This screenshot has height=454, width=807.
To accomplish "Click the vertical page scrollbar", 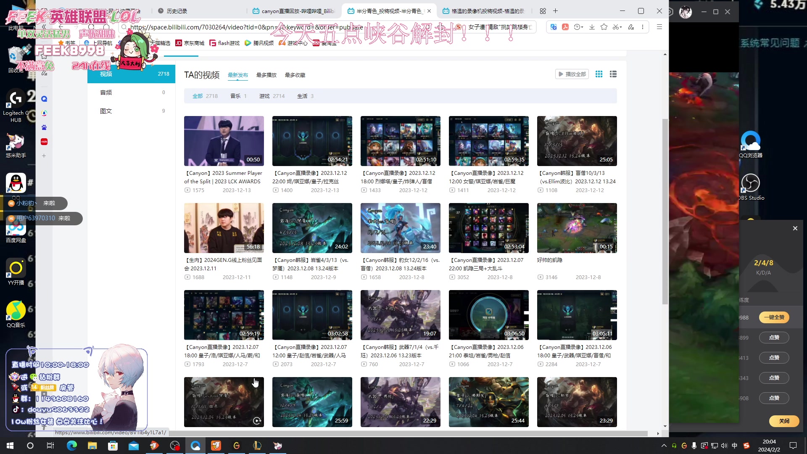I will point(665,211).
